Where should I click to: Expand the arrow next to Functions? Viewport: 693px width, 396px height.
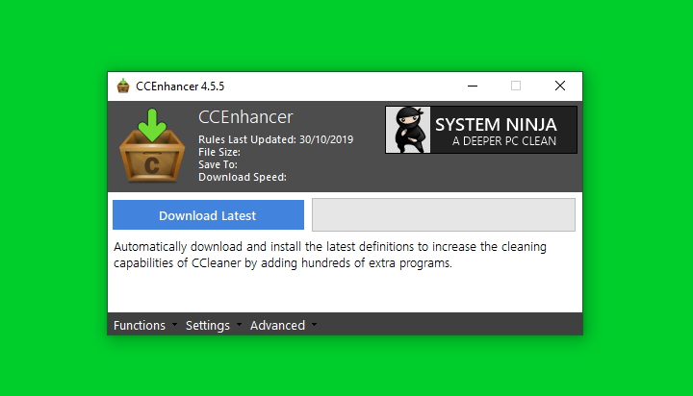point(174,325)
